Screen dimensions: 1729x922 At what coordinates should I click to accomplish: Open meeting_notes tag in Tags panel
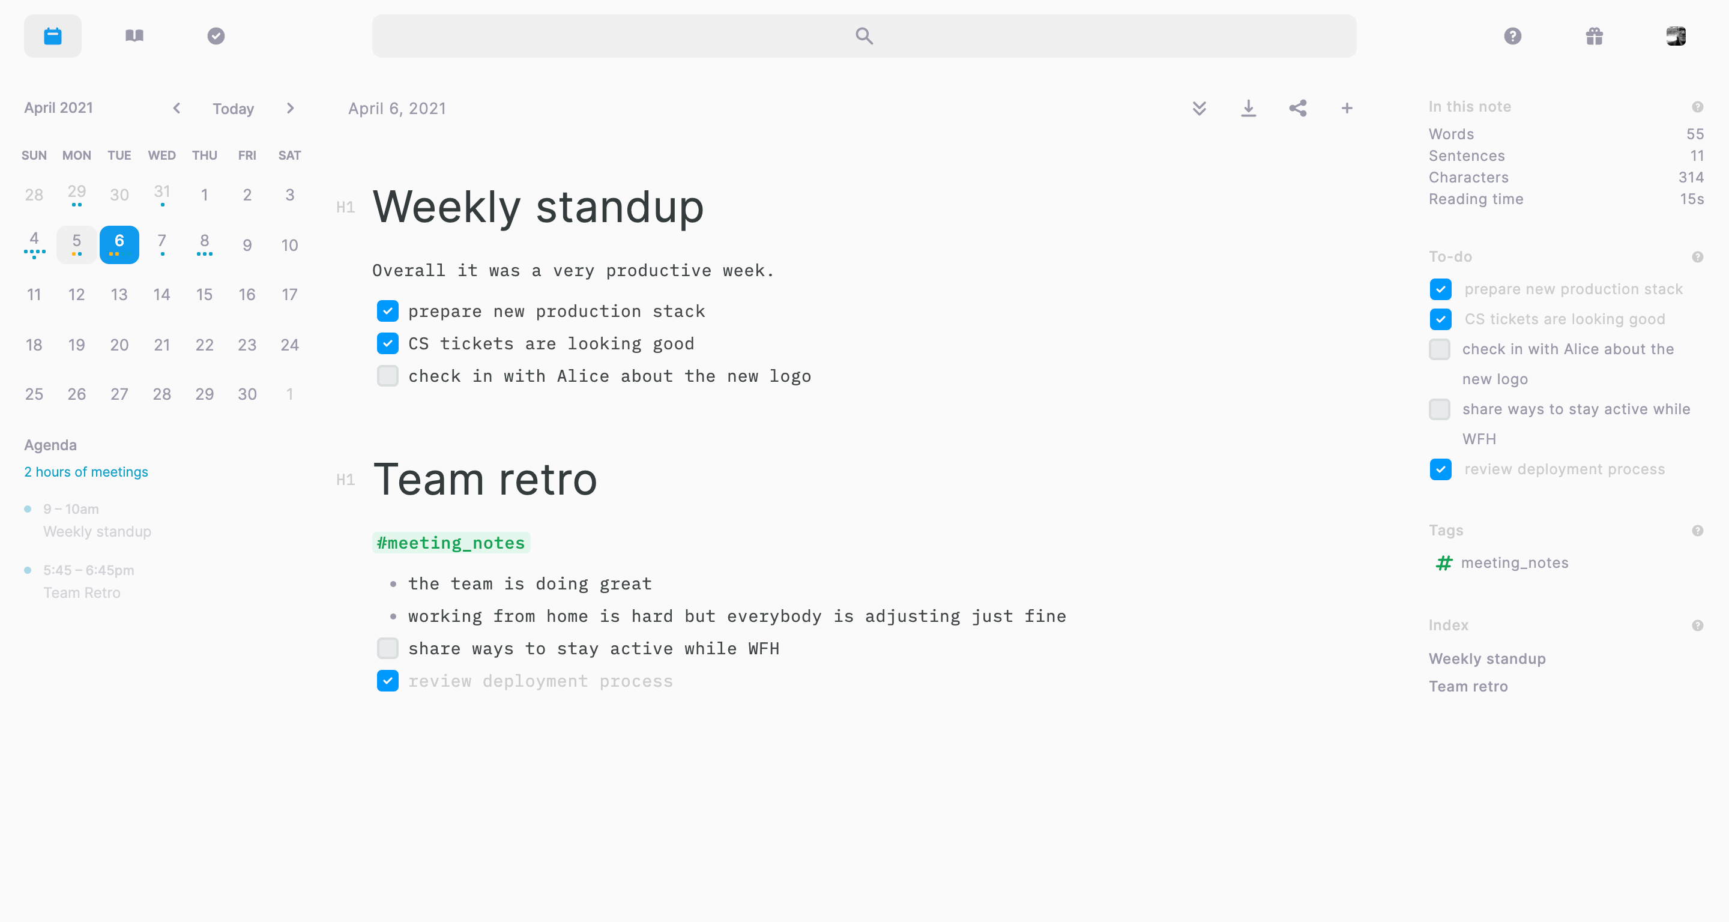coord(1513,562)
